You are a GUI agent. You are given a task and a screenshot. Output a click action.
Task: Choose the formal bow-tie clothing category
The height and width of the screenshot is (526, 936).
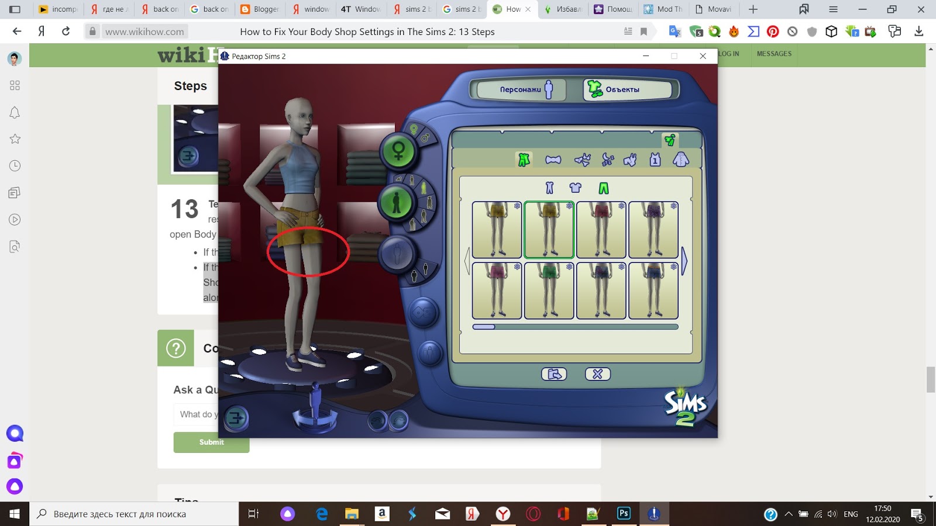[553, 160]
